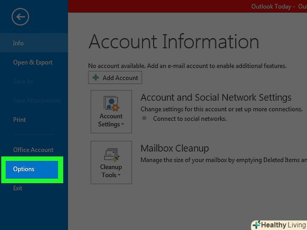This screenshot has height=230, width=307.
Task: Click the green plus icon on Add Account
Action: pos(96,78)
